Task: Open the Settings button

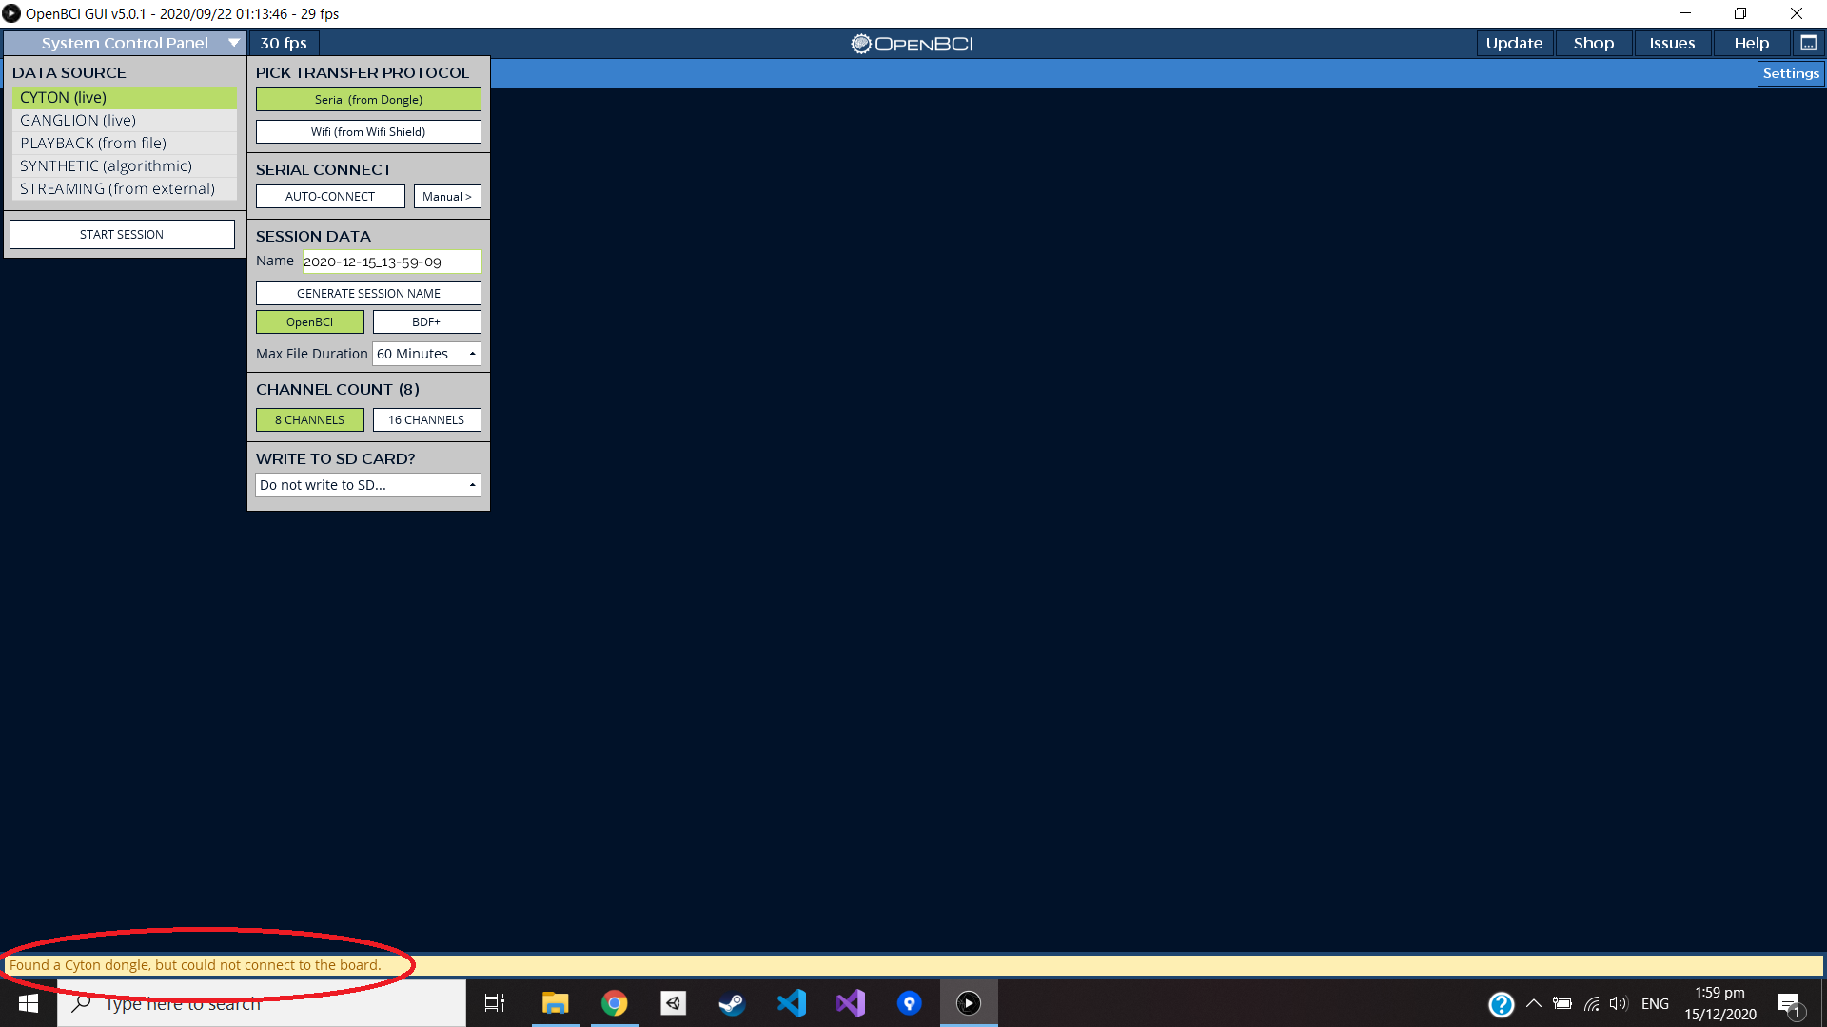Action: (x=1791, y=74)
